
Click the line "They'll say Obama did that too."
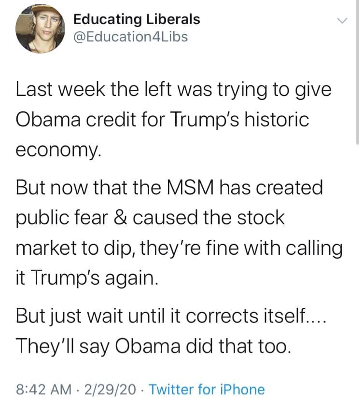pos(153,346)
